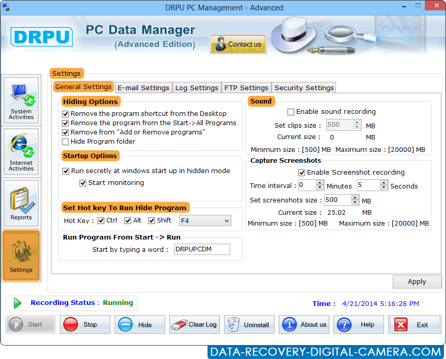Enable sound recording checkbox

pos(291,112)
